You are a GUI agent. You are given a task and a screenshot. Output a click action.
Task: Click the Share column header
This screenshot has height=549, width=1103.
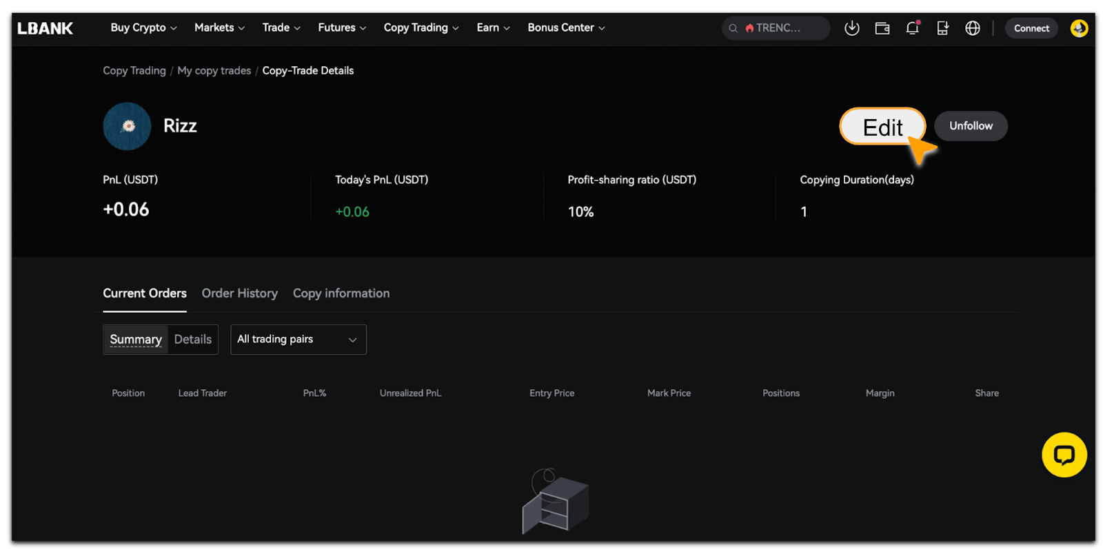(x=986, y=393)
